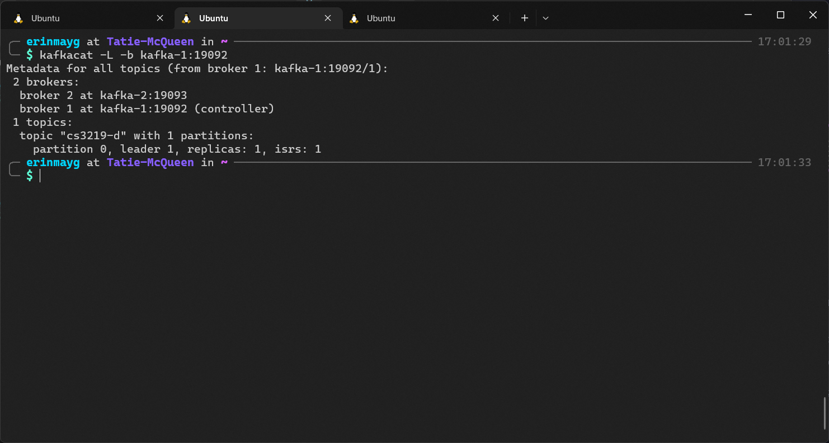This screenshot has width=829, height=443.
Task: Click the "2 brokers:" line
Action: pyautogui.click(x=46, y=82)
